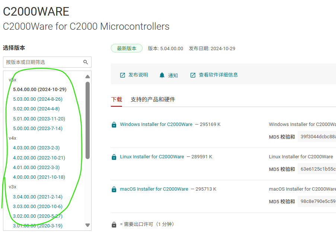Click lock icon beside macOS Installer for C2000Ware

tap(113, 189)
